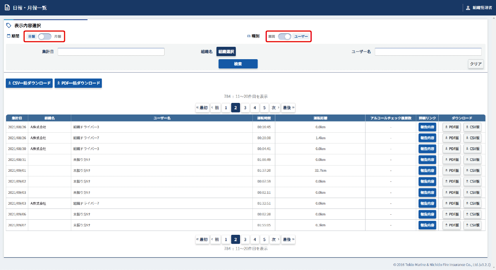Click the tag icon beside 表示内容選択
The image size is (496, 270).
pos(9,26)
